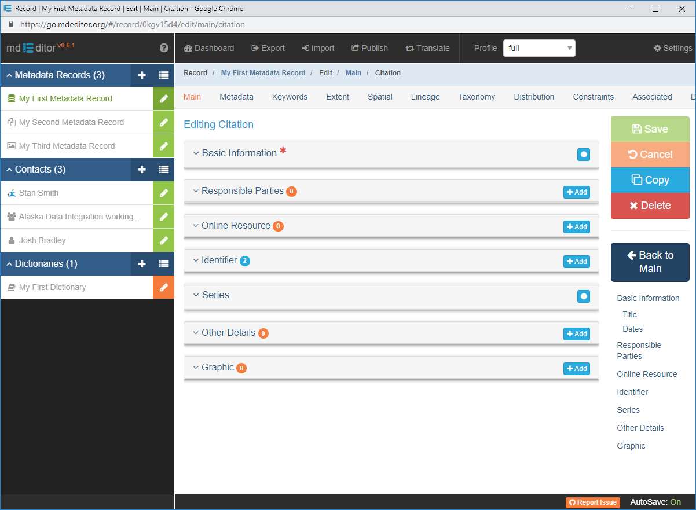The image size is (696, 510).
Task: Open the Export toolbar item
Action: [268, 48]
